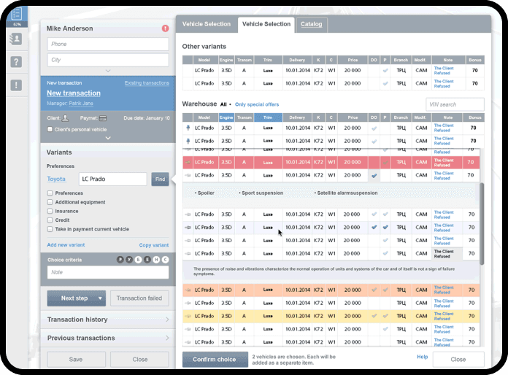Click Close button beside Help link
Image resolution: width=508 pixels, height=375 pixels.
point(458,360)
